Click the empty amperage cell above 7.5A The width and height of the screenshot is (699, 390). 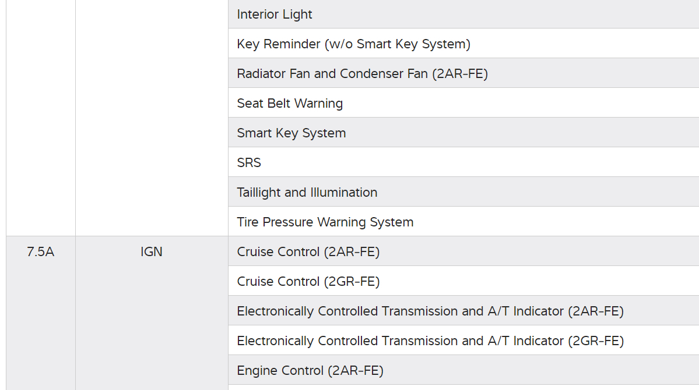click(x=41, y=116)
